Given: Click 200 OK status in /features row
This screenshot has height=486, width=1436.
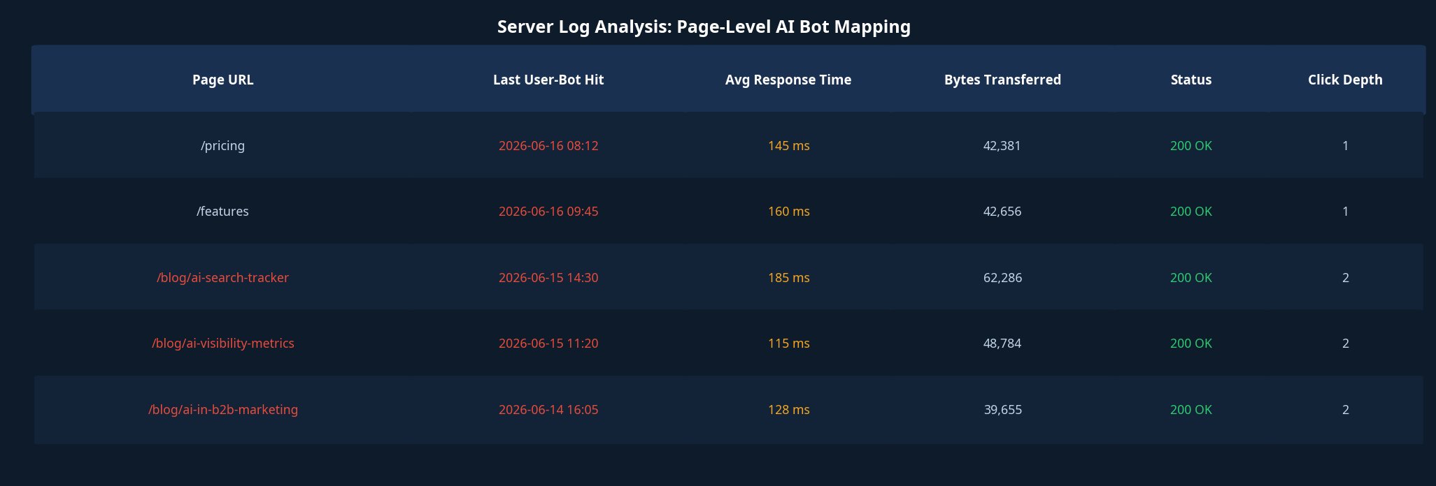Looking at the screenshot, I should pos(1191,212).
